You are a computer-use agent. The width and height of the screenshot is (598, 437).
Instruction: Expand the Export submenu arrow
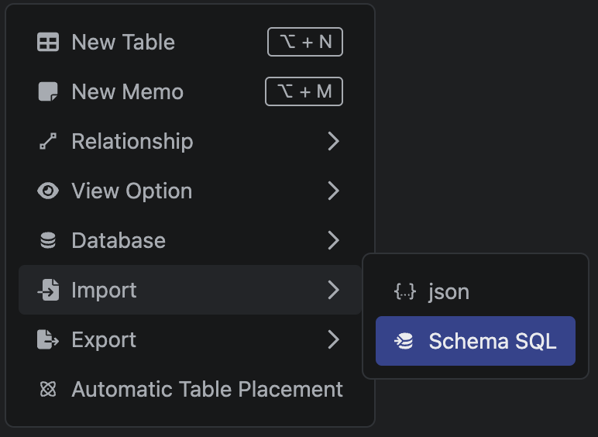click(333, 340)
